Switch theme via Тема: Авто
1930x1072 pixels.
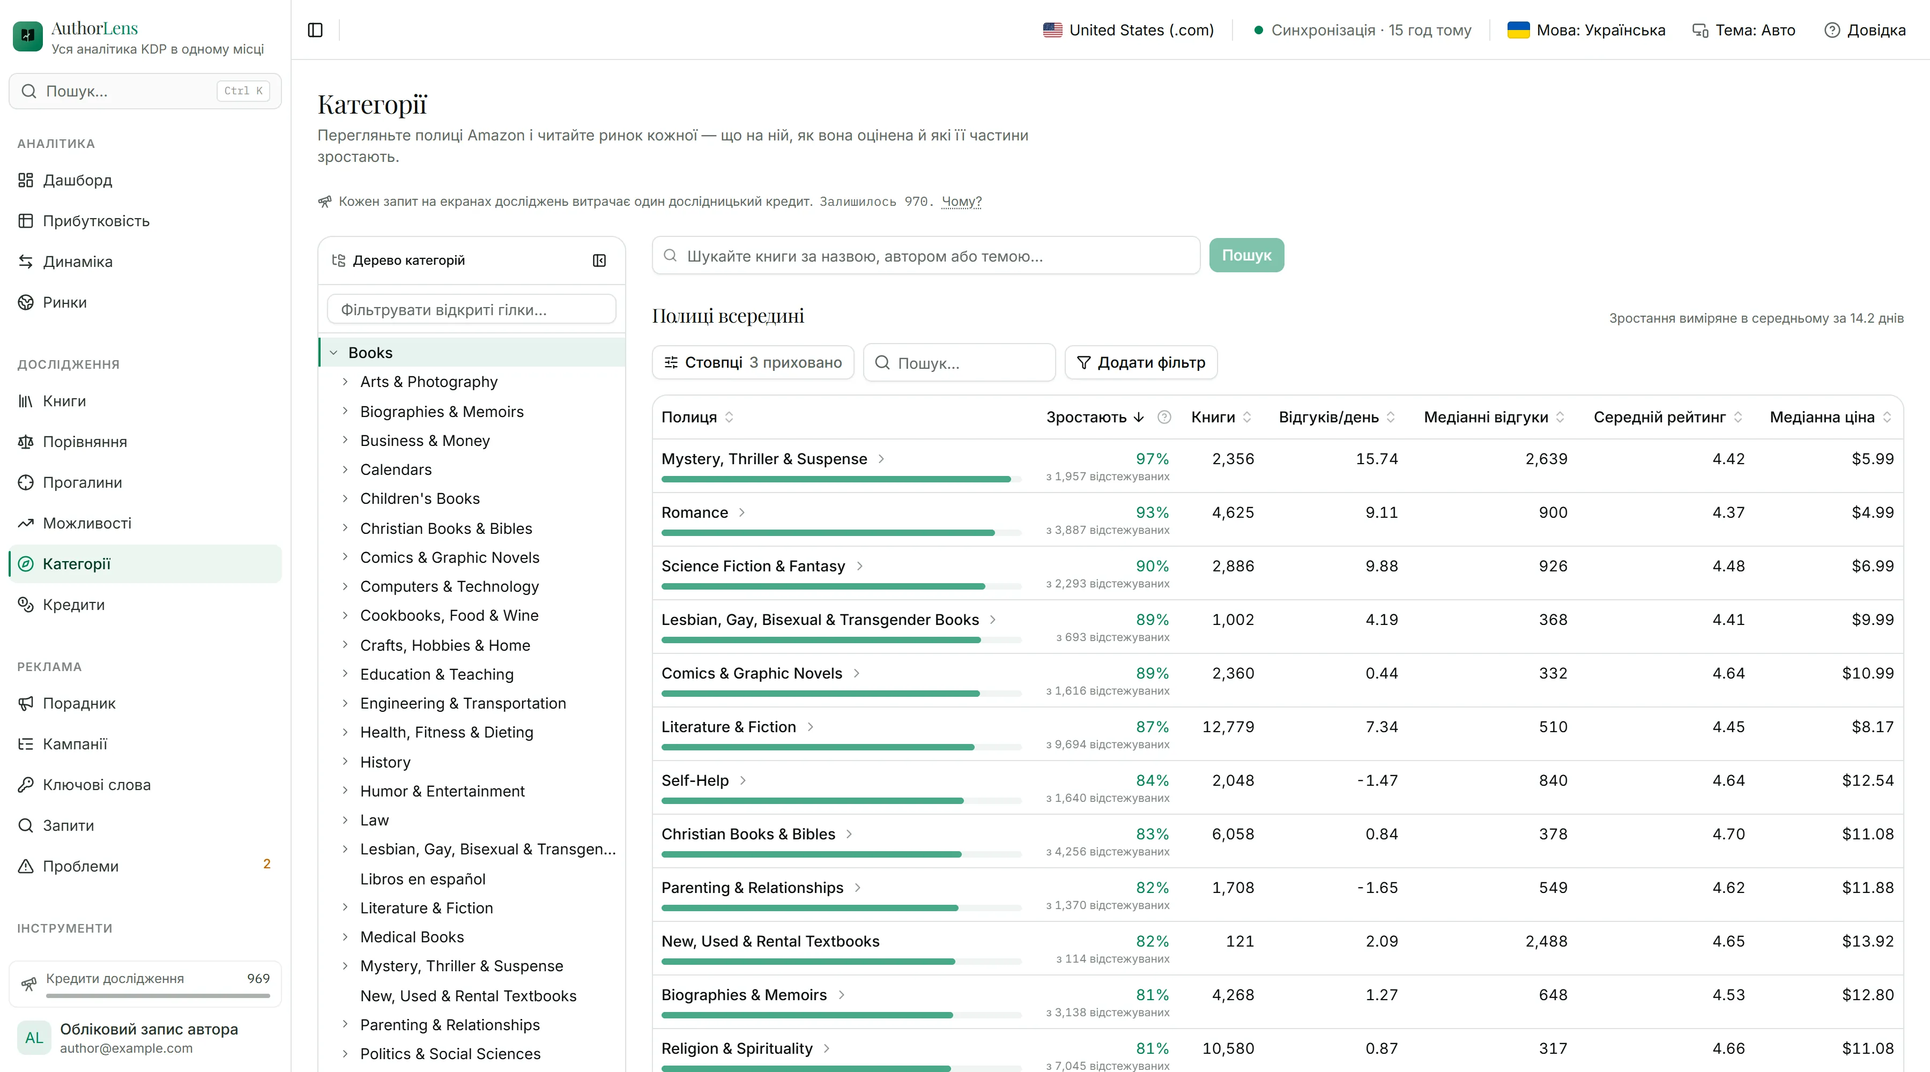click(1743, 30)
